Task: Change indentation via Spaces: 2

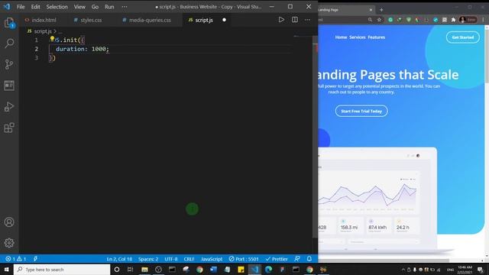Action: point(148,259)
